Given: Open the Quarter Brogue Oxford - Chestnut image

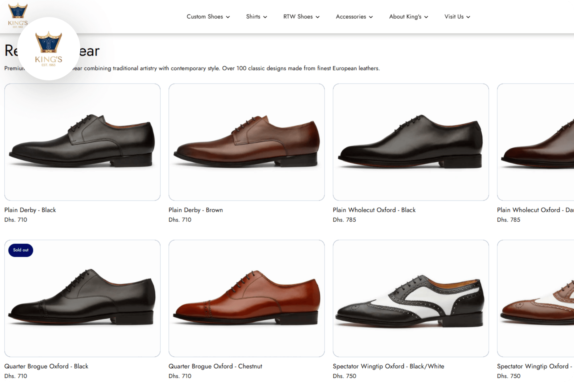Looking at the screenshot, I should pyautogui.click(x=246, y=298).
